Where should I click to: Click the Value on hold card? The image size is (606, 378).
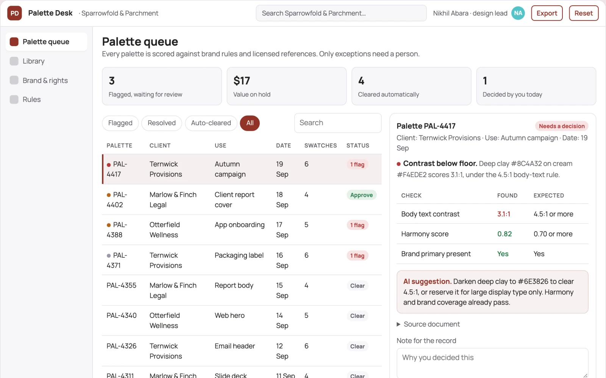[287, 86]
